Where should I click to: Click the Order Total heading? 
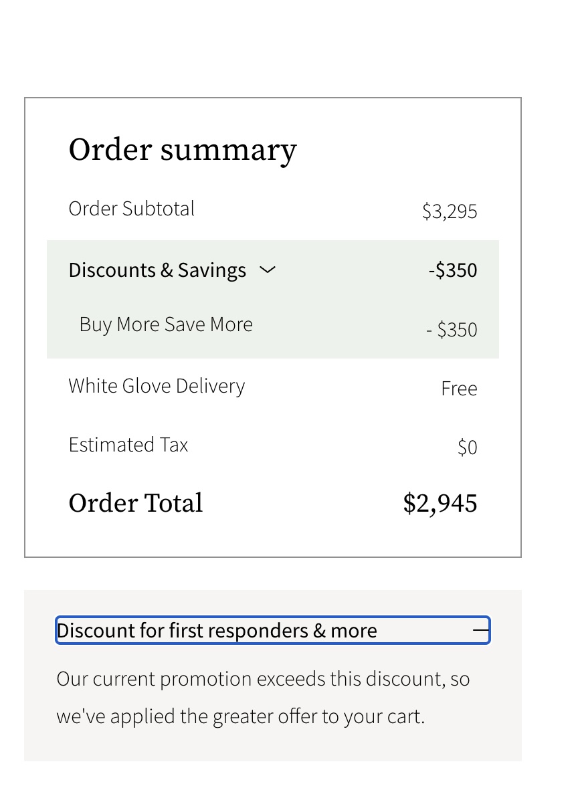pos(135,502)
